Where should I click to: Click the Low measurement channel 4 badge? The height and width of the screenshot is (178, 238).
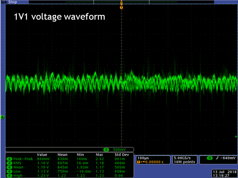(9, 171)
